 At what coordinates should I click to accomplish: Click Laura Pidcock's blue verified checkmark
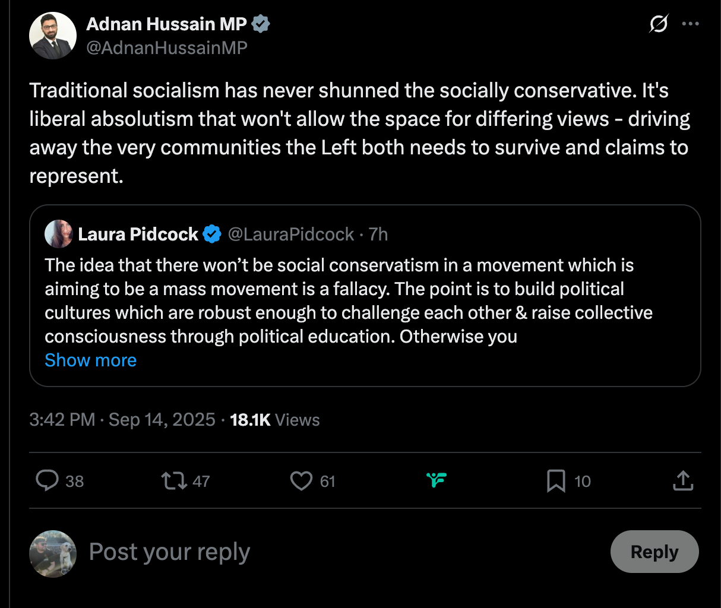[212, 235]
